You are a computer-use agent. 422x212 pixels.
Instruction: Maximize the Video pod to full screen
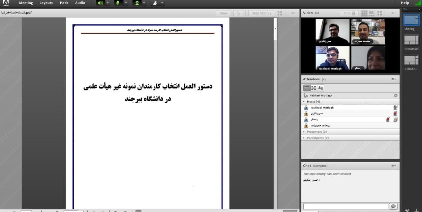click(380, 13)
